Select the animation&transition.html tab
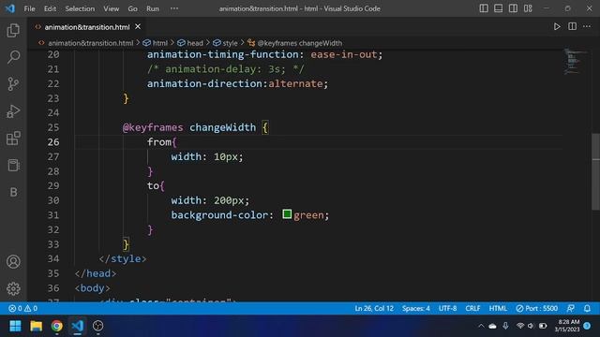The image size is (600, 337). point(87,27)
